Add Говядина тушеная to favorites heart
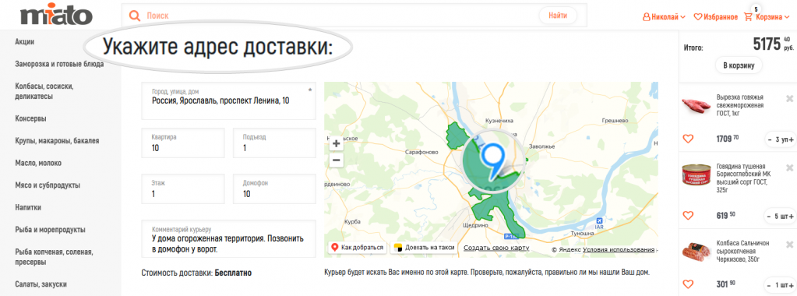The height and width of the screenshot is (296, 797). pos(688,215)
